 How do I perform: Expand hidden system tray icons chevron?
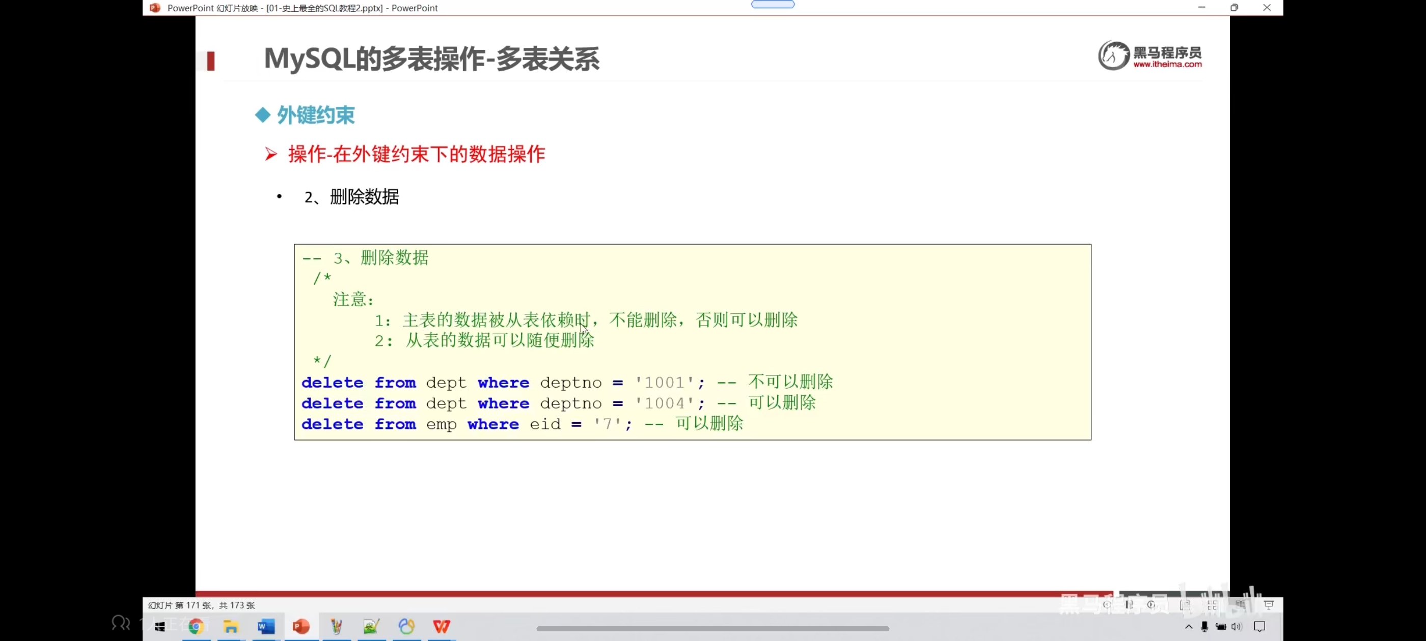click(x=1189, y=627)
